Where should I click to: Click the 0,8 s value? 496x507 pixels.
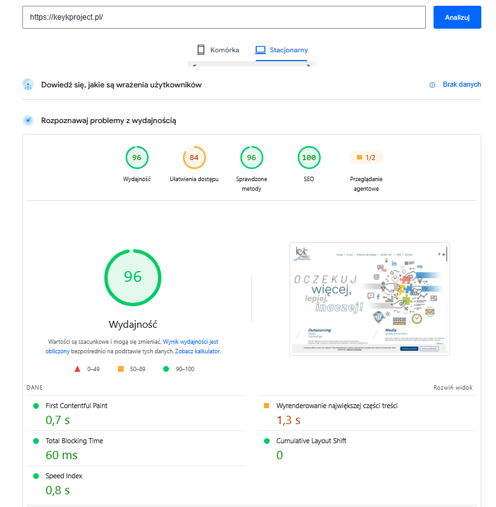point(57,490)
